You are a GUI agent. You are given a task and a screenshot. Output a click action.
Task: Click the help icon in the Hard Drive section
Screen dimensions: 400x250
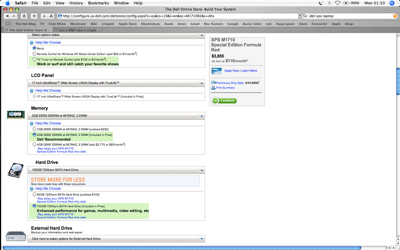pyautogui.click(x=32, y=189)
